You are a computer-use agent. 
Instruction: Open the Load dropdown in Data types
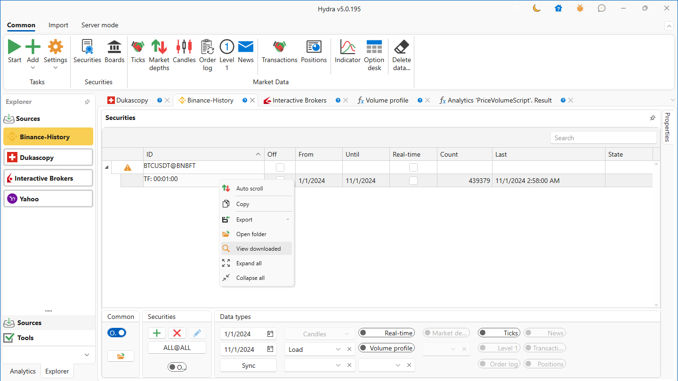(x=338, y=349)
